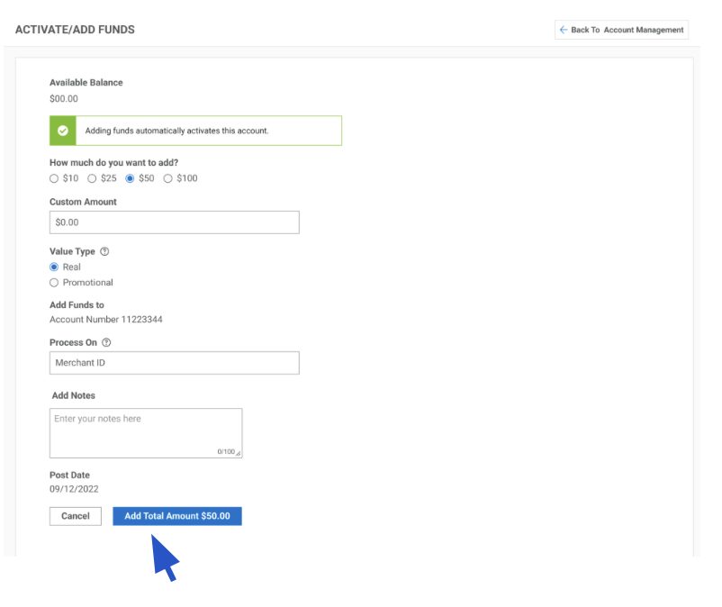
Task: Pick the $100 amount option
Action: [x=167, y=178]
